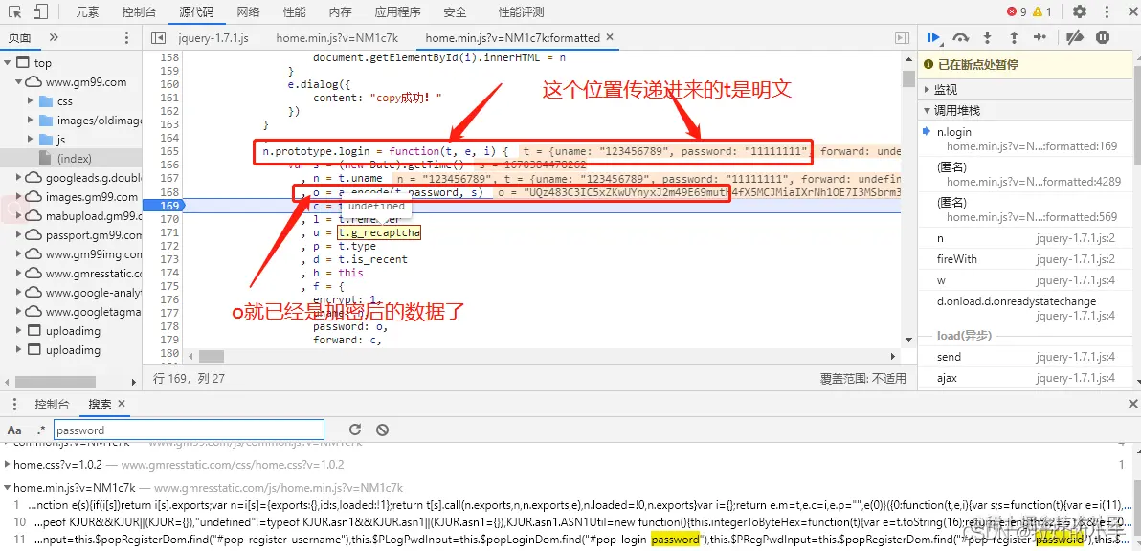Collapse home.min.js search result group
Image resolution: width=1141 pixels, height=551 pixels.
[x=8, y=488]
